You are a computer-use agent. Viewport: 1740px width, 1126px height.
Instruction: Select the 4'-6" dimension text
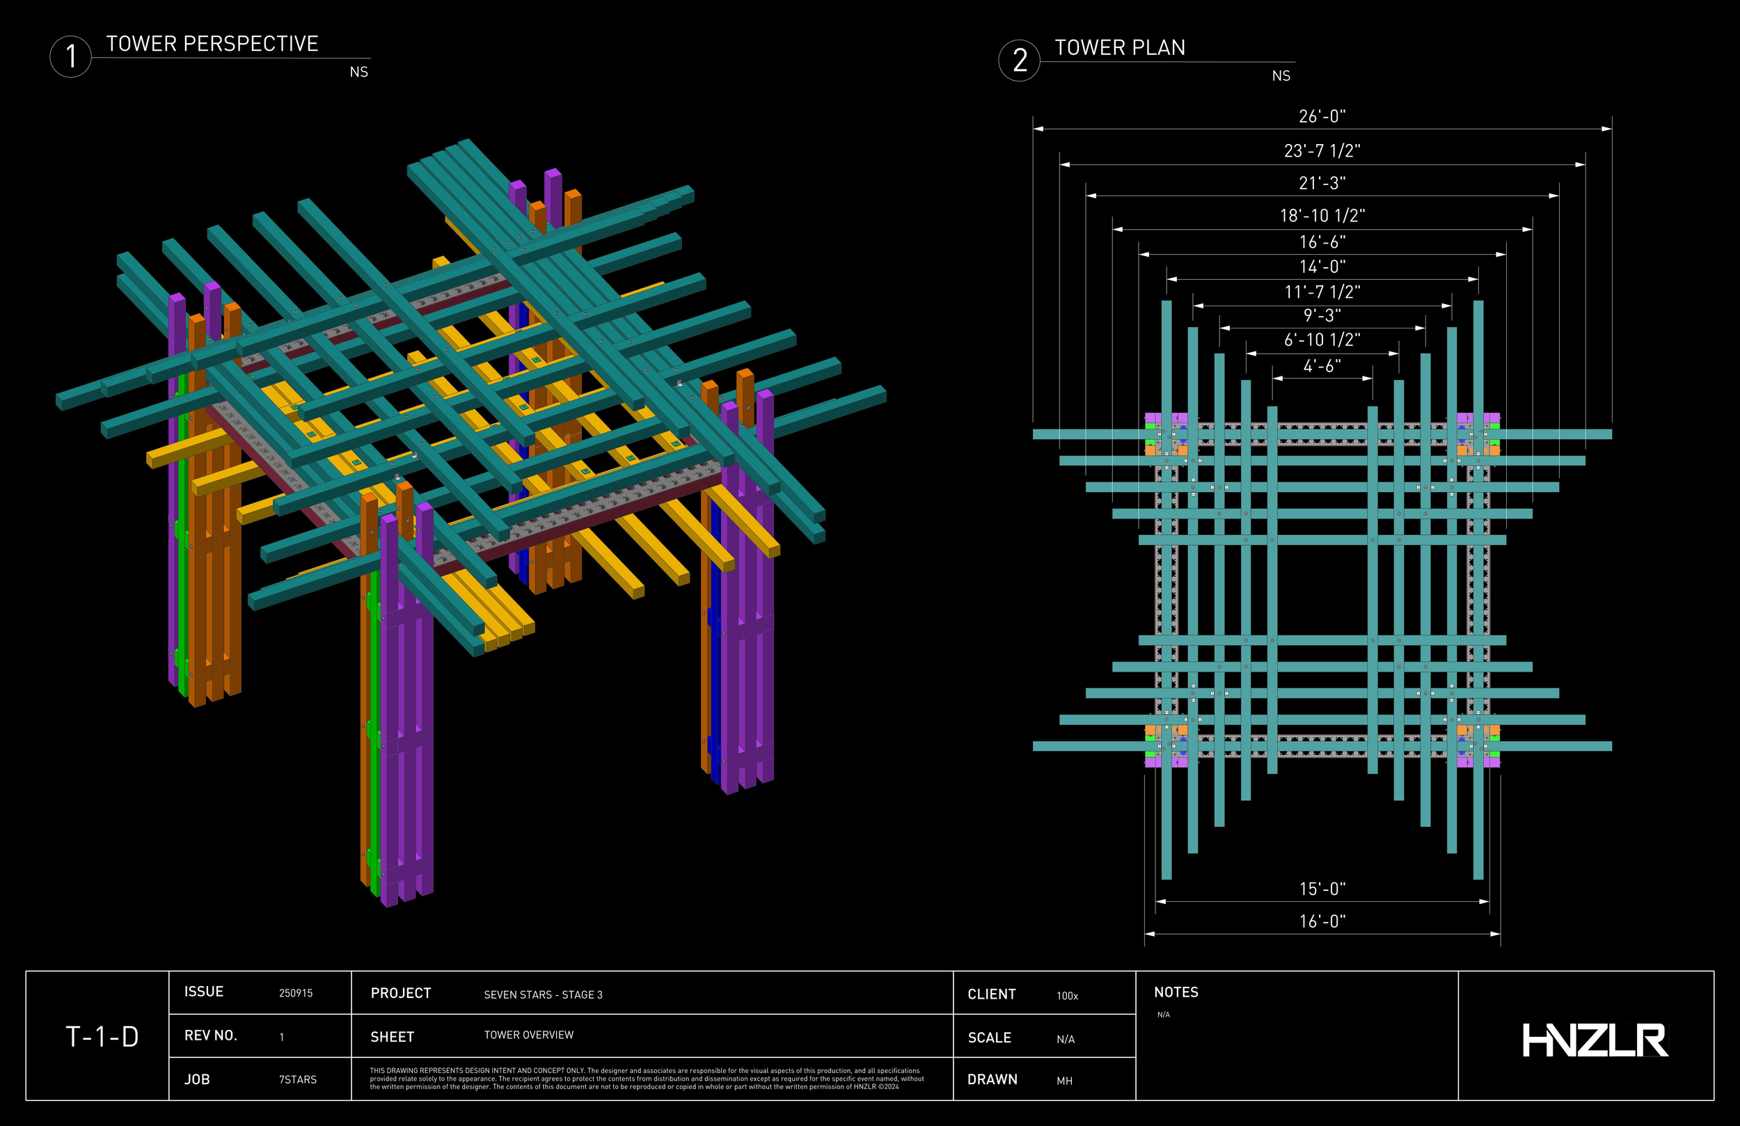point(1322,365)
